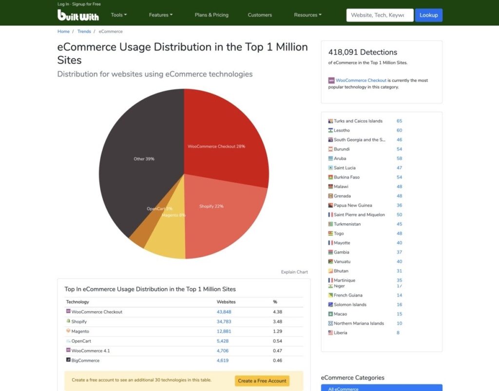The image size is (499, 391).
Task: Click the BigCommerce icon in the table
Action: tap(68, 360)
